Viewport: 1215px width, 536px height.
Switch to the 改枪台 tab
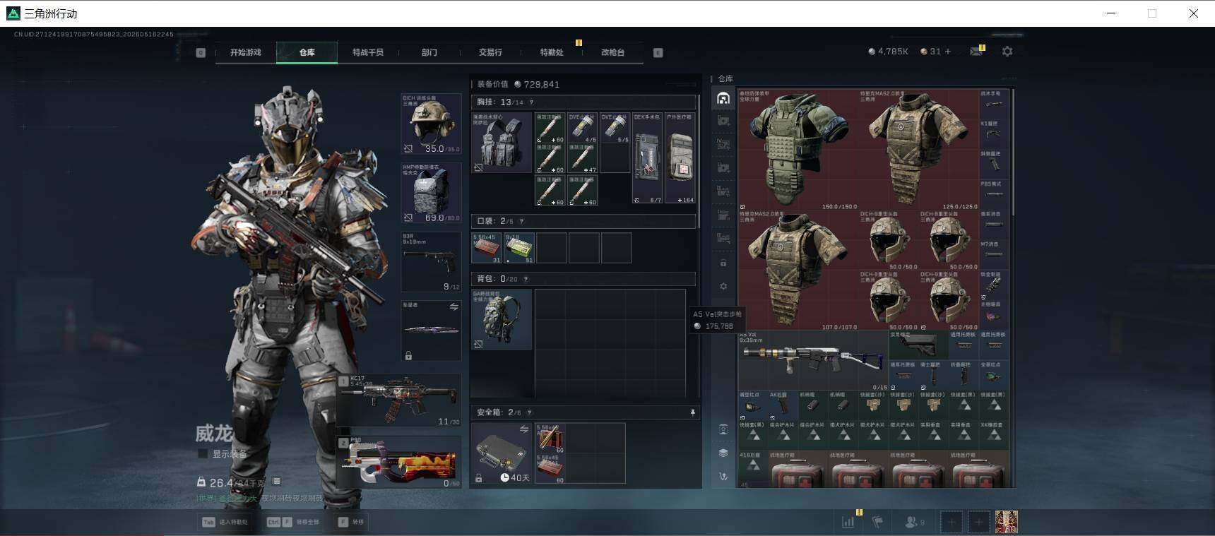[x=612, y=52]
